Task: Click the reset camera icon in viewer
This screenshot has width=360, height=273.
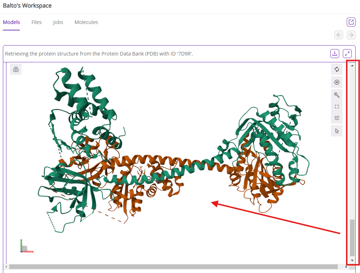Action: click(x=337, y=70)
